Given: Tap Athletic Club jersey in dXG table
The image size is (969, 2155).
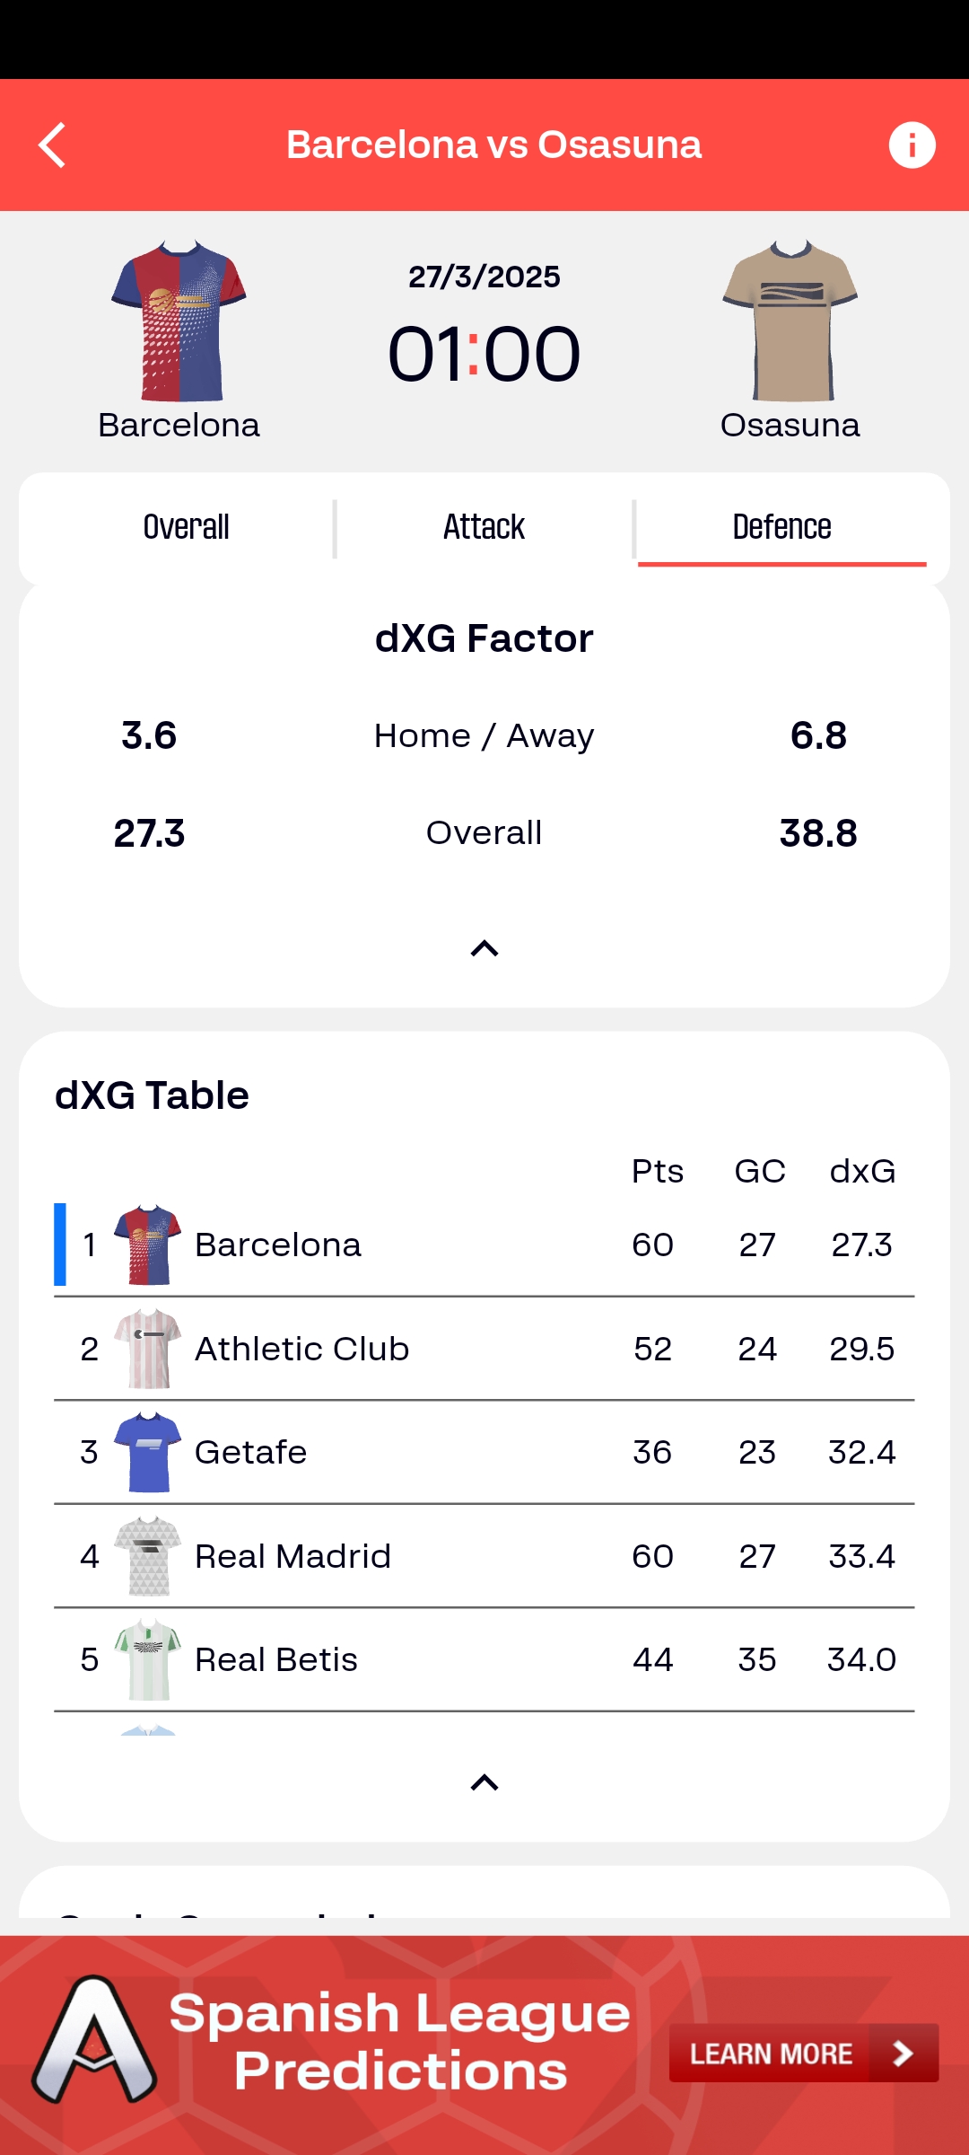Looking at the screenshot, I should click(x=148, y=1349).
